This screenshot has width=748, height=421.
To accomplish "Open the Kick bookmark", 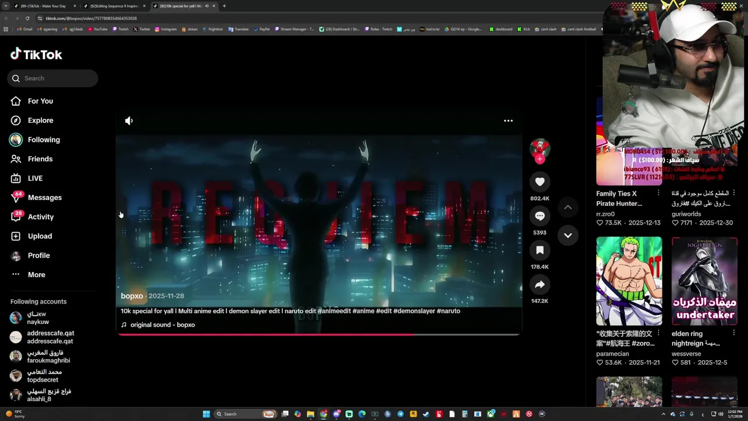I will (524, 29).
